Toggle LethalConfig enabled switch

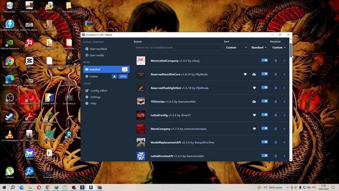point(264,115)
